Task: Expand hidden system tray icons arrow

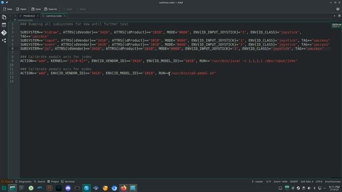Action: [x=325, y=188]
